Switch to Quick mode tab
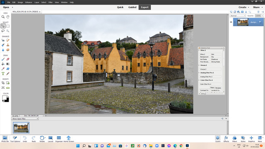265x149 pixels. [x=120, y=7]
